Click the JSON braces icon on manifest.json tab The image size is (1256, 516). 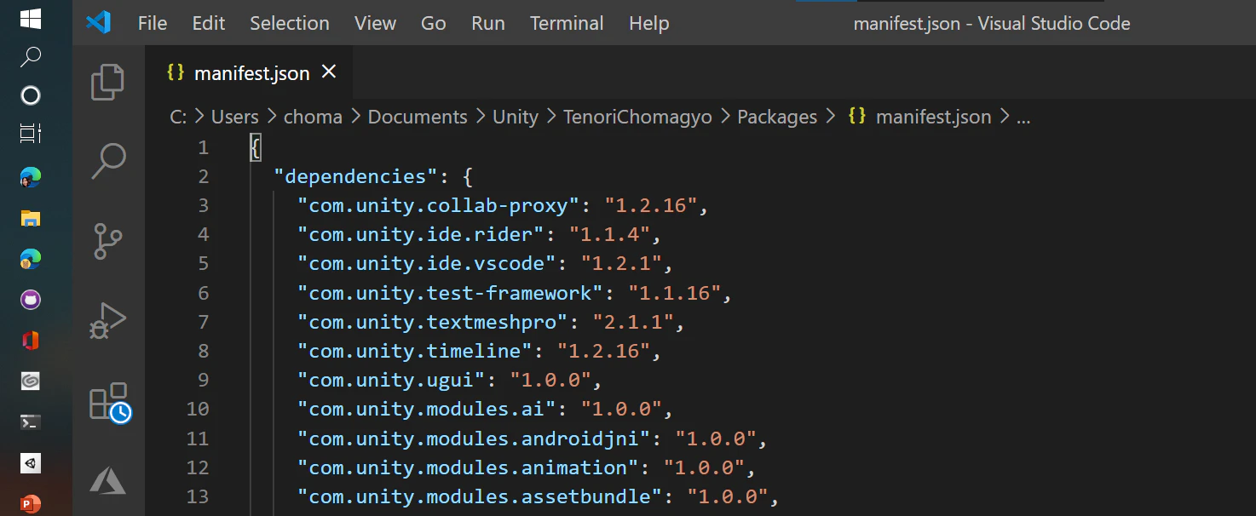pyautogui.click(x=176, y=72)
